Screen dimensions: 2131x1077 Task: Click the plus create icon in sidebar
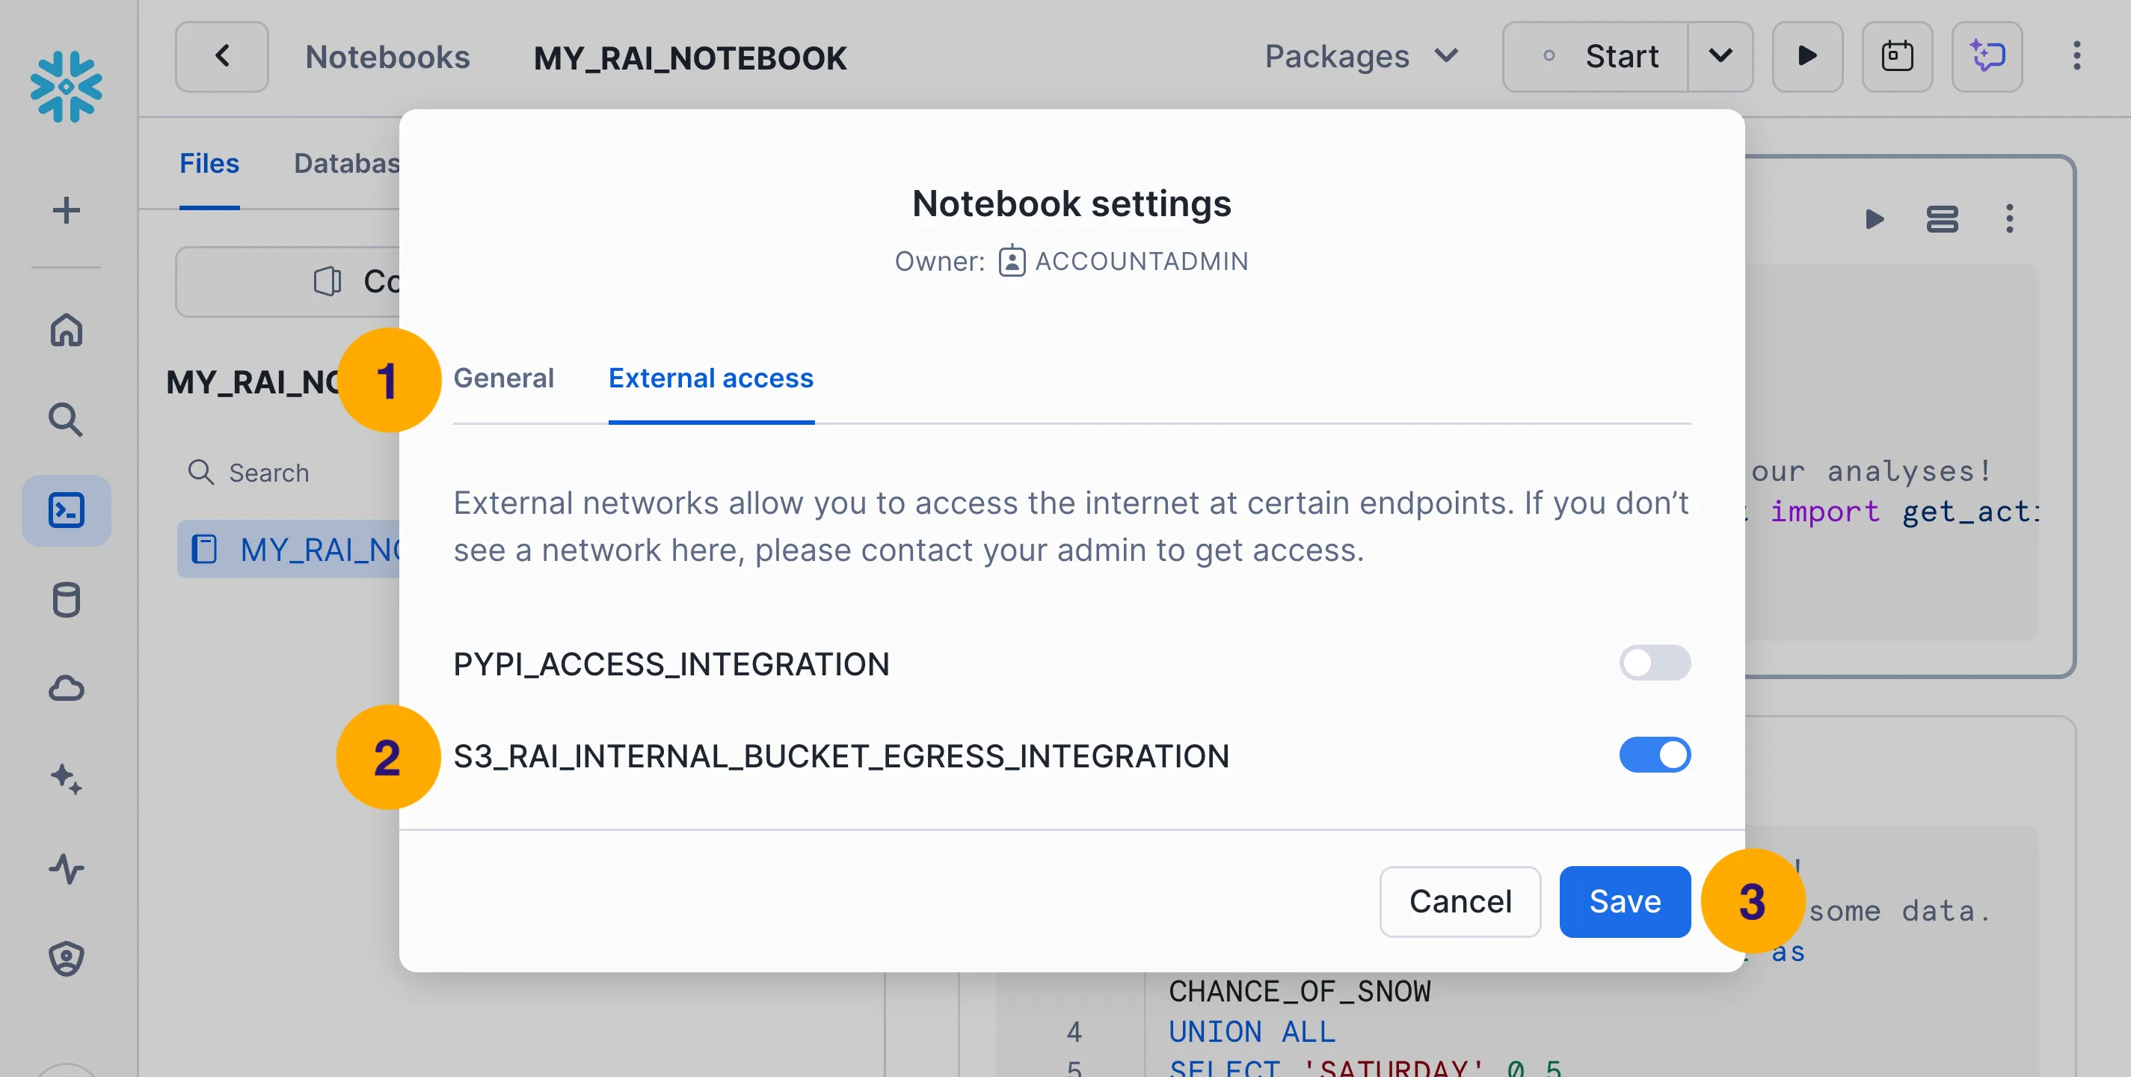pos(67,210)
